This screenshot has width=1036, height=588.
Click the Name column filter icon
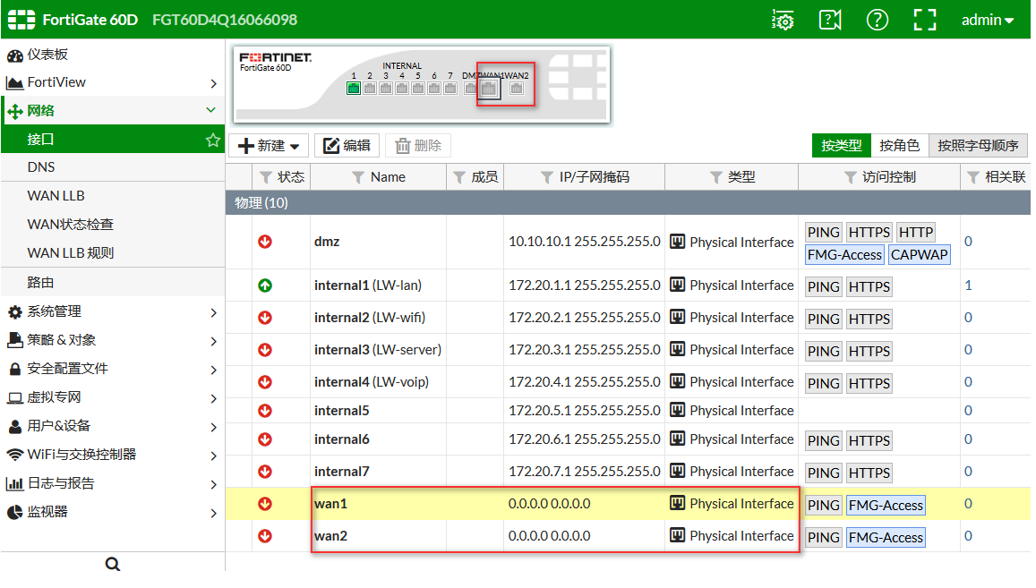click(x=358, y=177)
